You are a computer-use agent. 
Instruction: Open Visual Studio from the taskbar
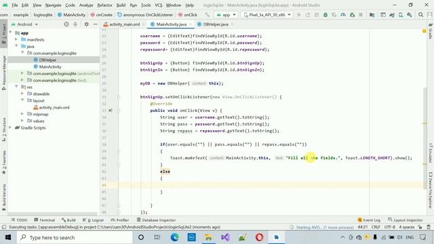(225, 237)
